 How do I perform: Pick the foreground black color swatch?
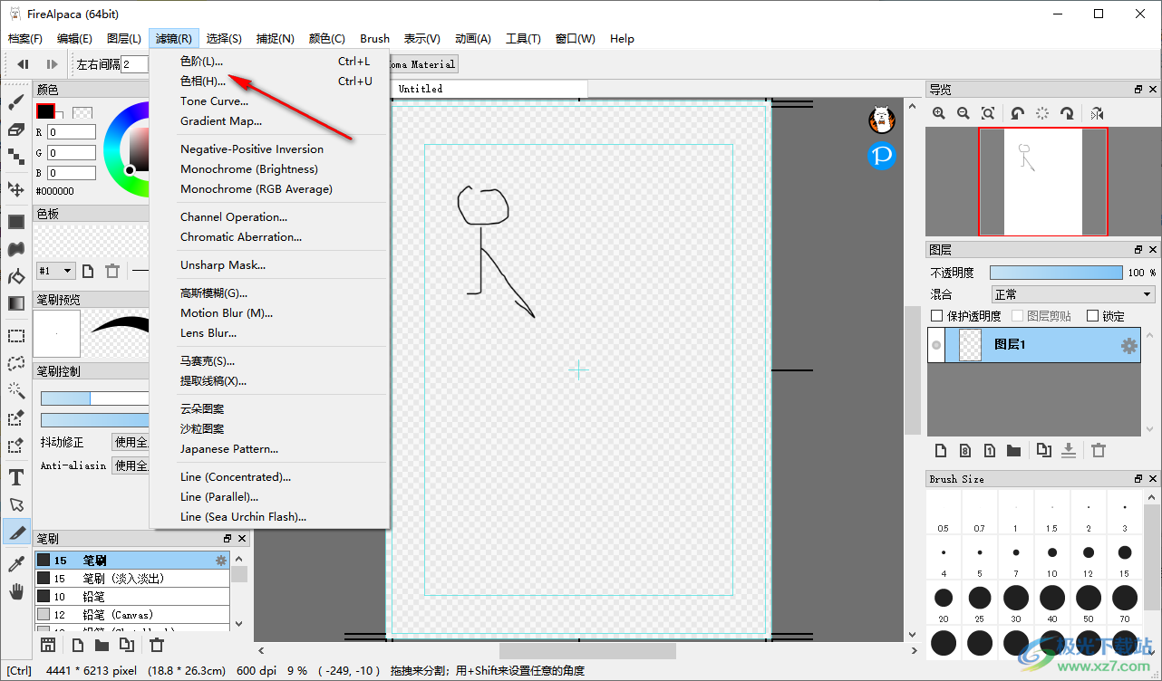[x=44, y=111]
